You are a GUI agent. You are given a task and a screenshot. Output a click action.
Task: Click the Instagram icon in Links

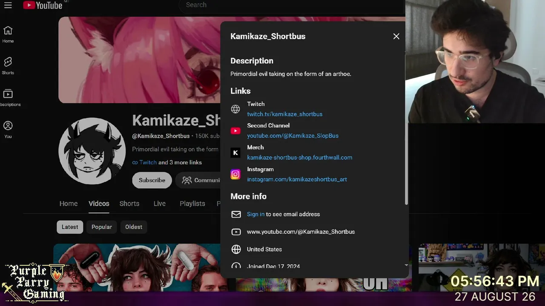[x=235, y=174]
